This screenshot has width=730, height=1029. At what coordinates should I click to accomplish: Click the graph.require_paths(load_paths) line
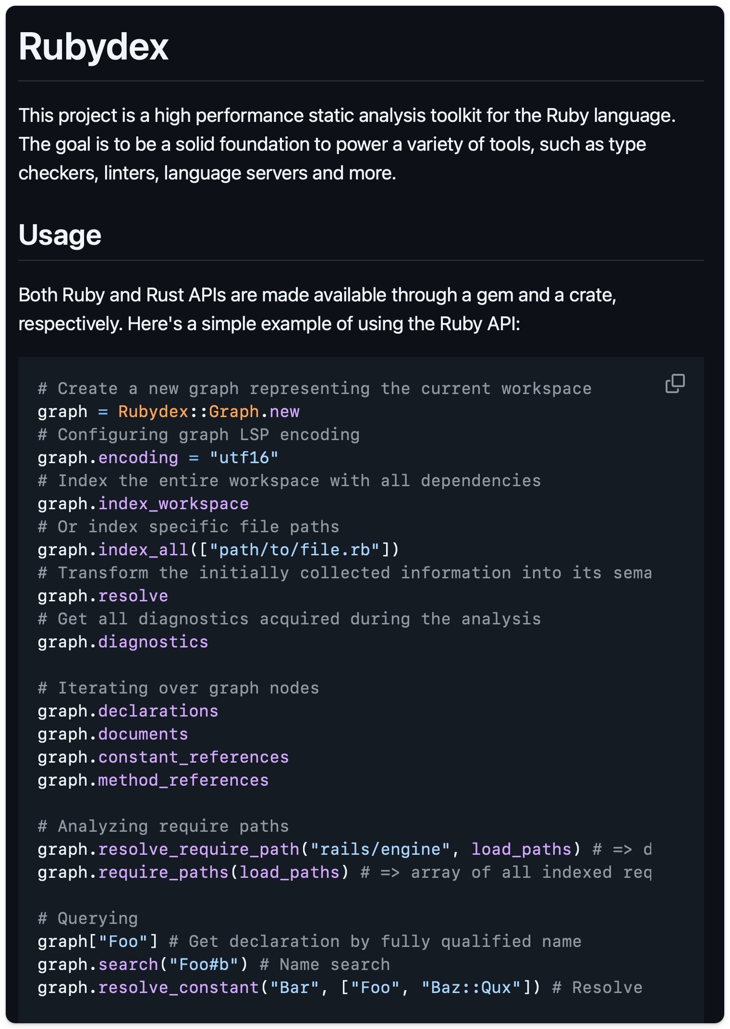pyautogui.click(x=193, y=873)
